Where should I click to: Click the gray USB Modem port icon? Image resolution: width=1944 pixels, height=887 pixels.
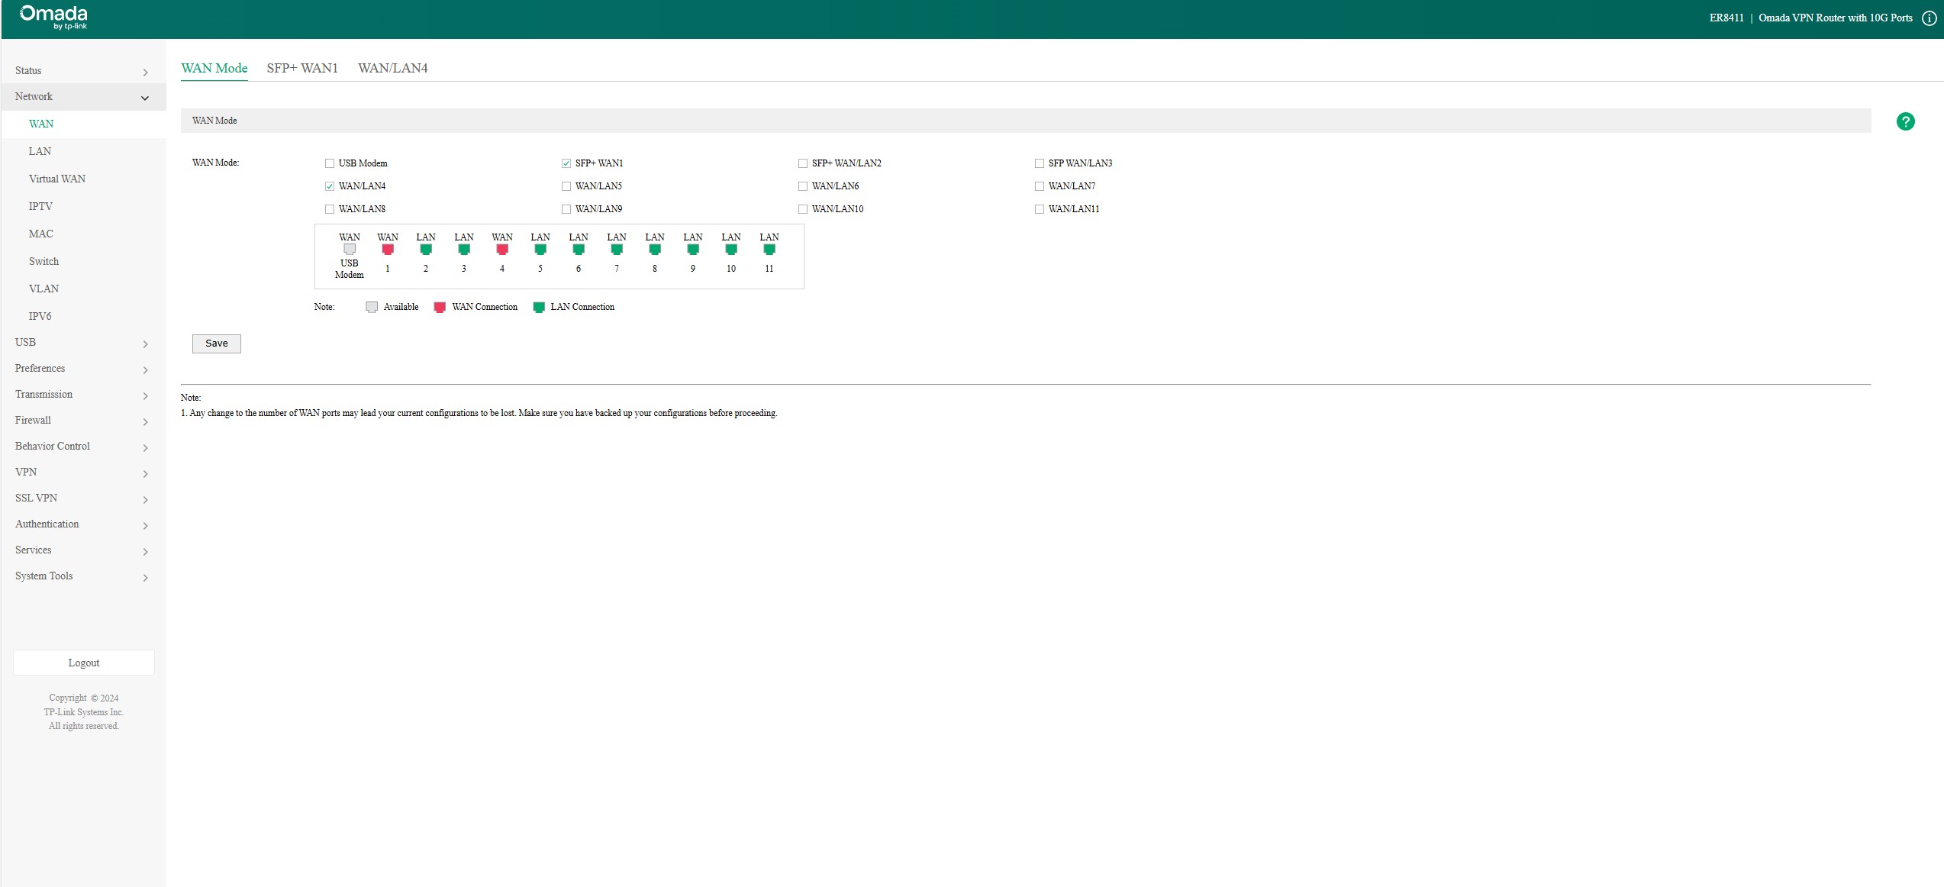[x=350, y=249]
